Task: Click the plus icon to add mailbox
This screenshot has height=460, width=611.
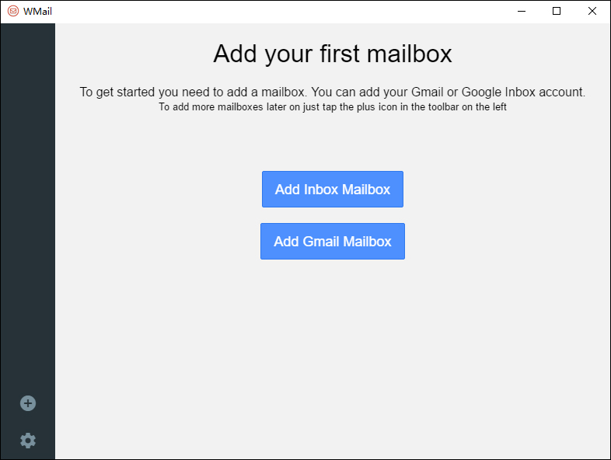Action: click(28, 403)
